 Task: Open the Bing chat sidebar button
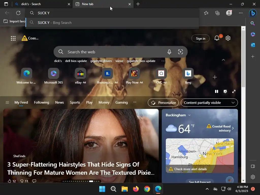[x=253, y=13]
